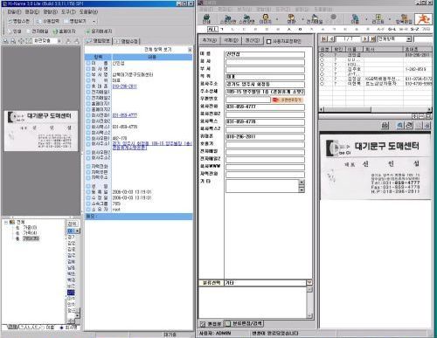
Task: Click first zoom magnifier icon above card preview
Action: (x=5, y=41)
